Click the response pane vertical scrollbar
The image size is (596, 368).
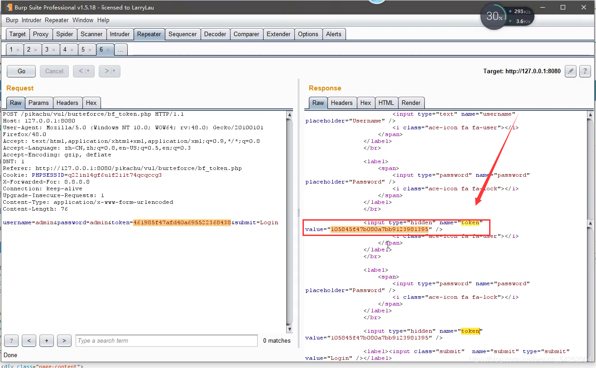(590, 235)
